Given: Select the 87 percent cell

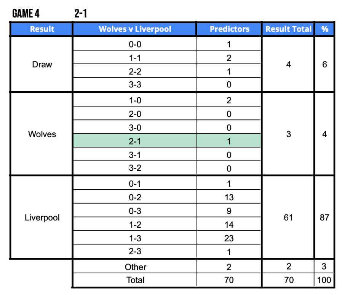Looking at the screenshot, I should pyautogui.click(x=324, y=218).
